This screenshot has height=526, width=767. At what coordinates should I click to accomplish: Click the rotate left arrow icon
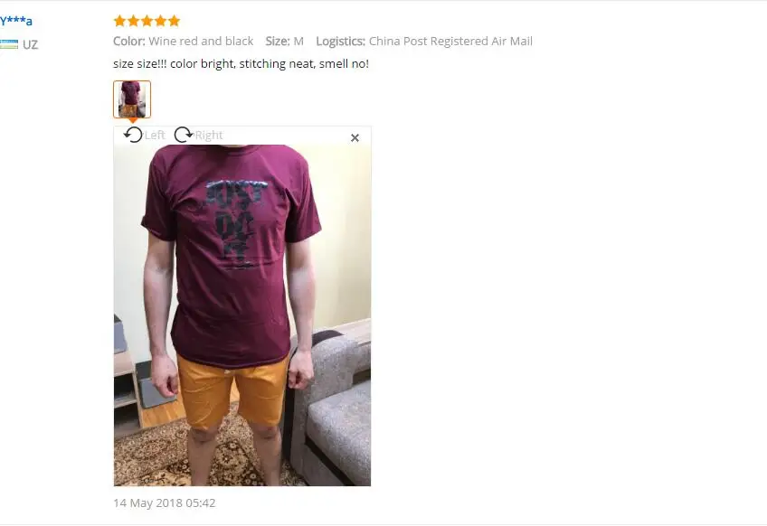click(133, 135)
